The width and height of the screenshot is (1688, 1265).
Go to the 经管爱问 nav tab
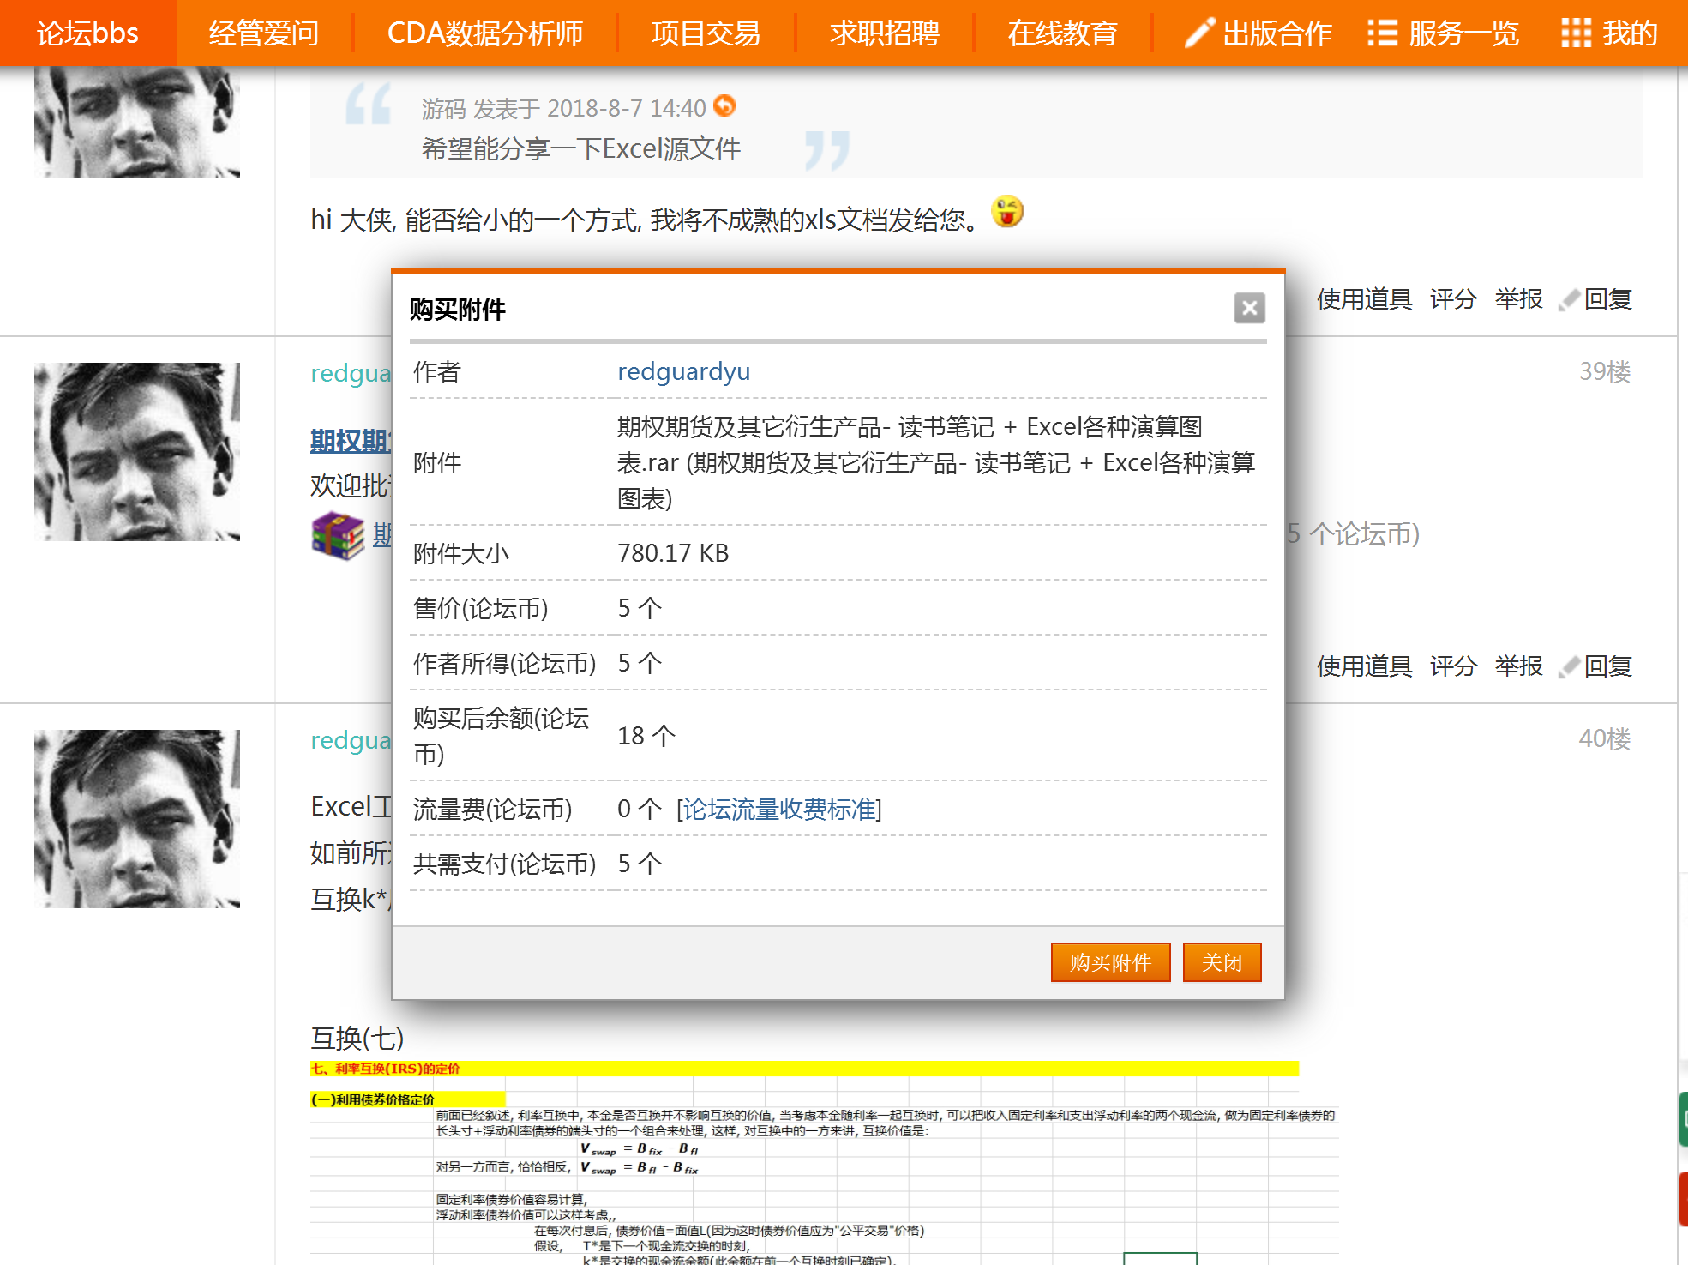point(264,33)
